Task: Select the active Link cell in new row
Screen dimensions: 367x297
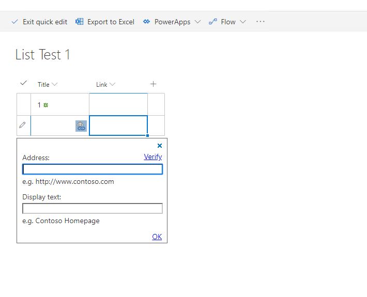Action: (118, 126)
